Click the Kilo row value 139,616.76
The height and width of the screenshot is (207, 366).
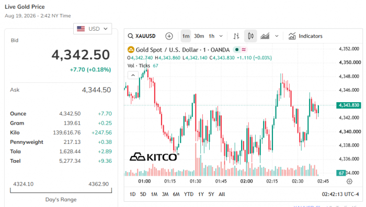click(67, 132)
